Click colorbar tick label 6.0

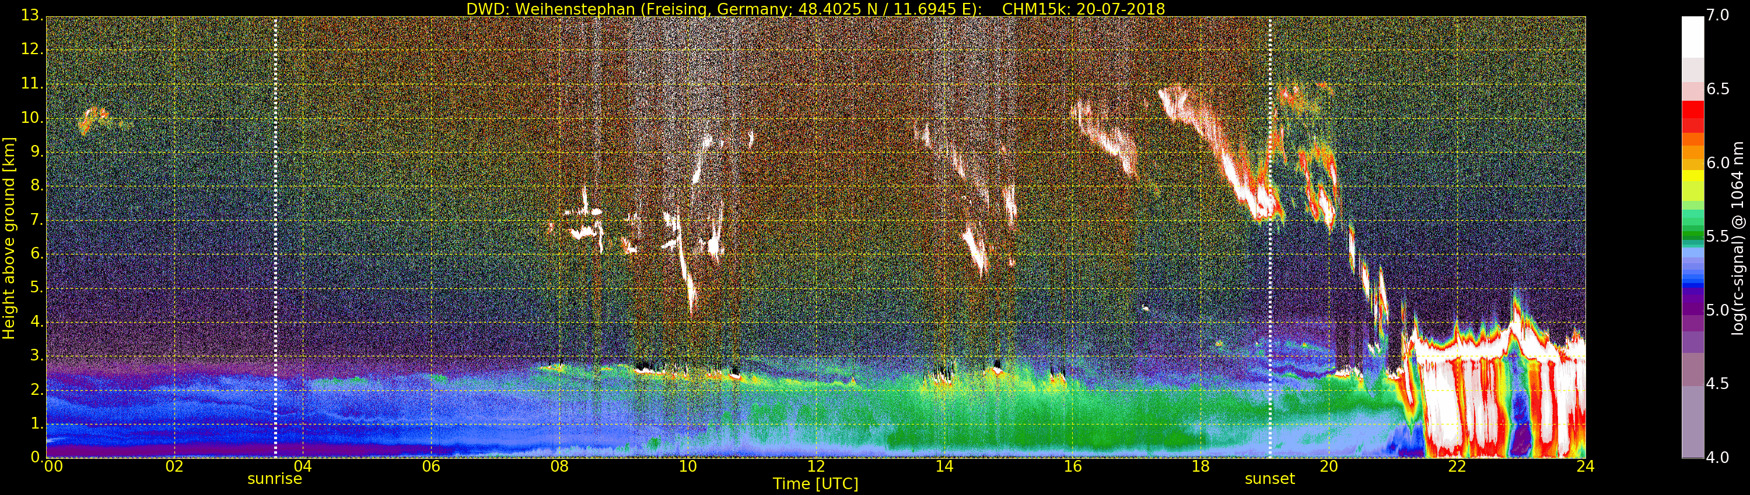(1717, 162)
